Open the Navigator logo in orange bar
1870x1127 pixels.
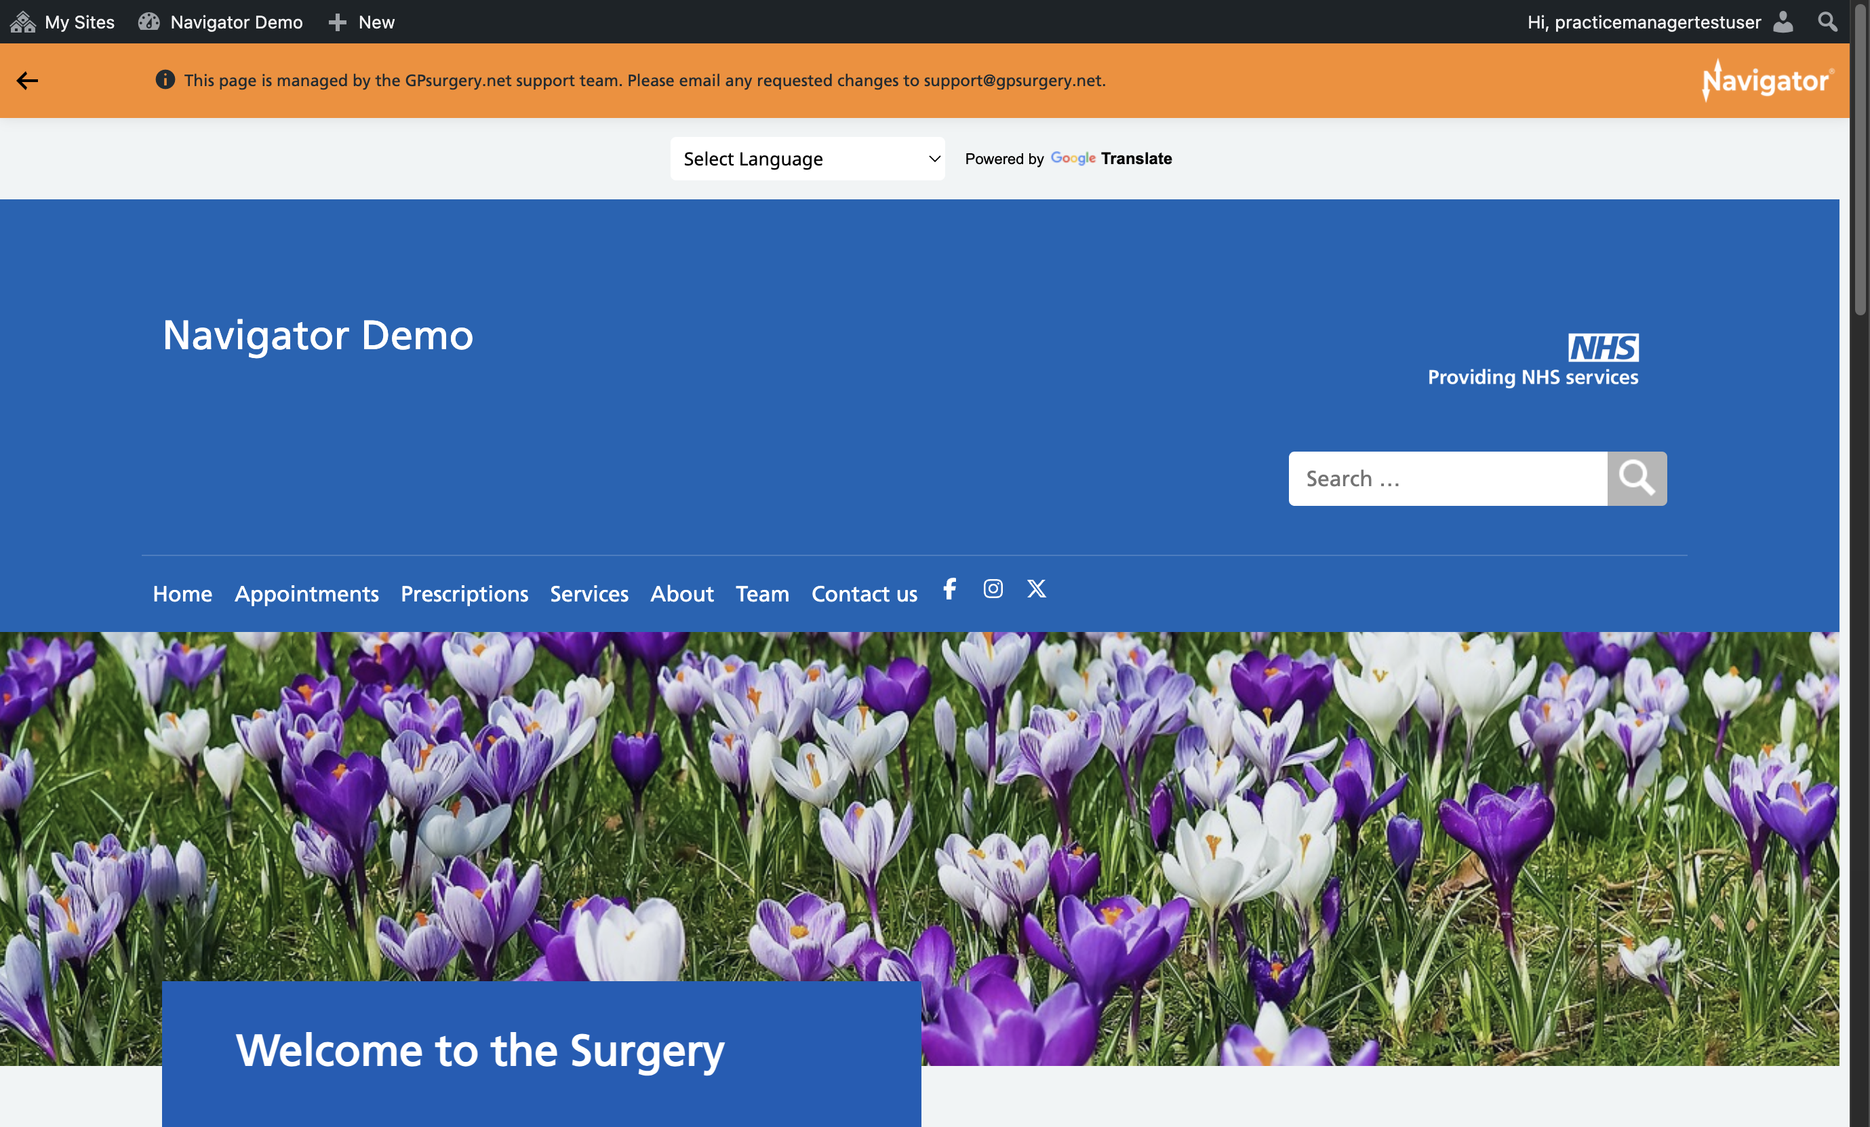1768,81
